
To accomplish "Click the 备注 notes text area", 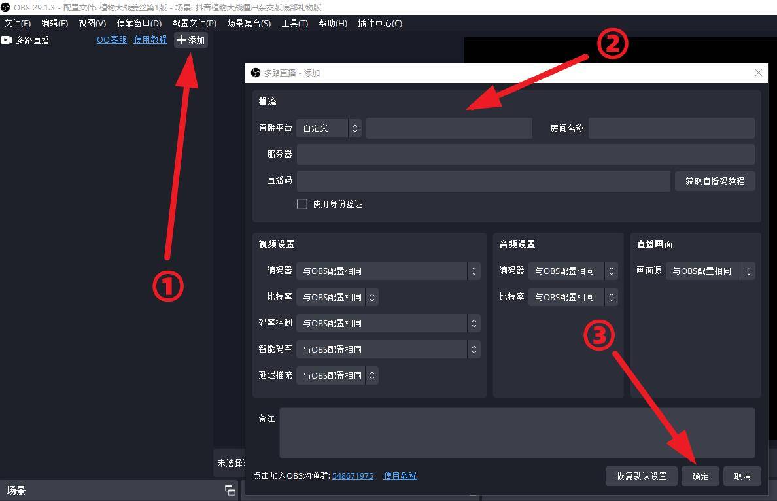I will click(x=516, y=432).
